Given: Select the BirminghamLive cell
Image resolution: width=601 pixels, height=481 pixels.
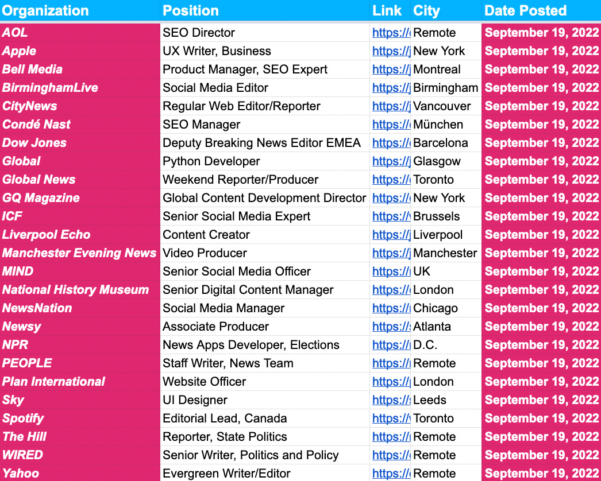Looking at the screenshot, I should (80, 88).
